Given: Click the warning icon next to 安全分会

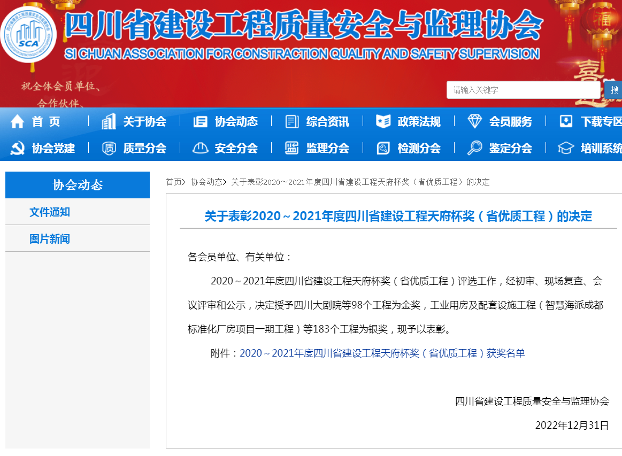Looking at the screenshot, I should pos(200,148).
